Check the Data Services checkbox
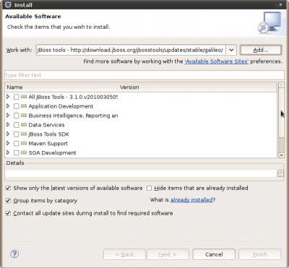 coord(16,125)
